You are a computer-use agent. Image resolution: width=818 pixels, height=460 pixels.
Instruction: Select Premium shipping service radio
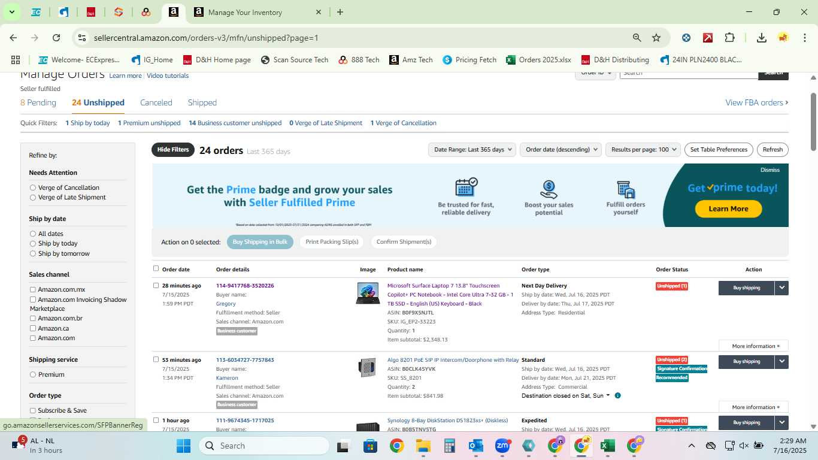click(33, 374)
